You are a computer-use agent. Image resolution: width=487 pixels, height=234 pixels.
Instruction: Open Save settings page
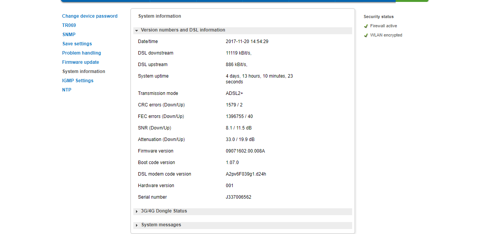(77, 44)
